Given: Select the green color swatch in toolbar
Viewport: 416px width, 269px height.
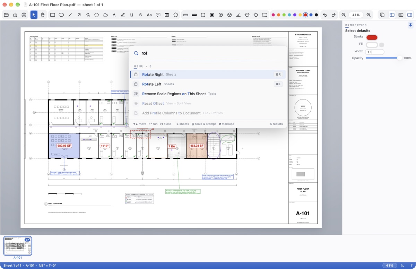Looking at the screenshot, I should pos(284,15).
